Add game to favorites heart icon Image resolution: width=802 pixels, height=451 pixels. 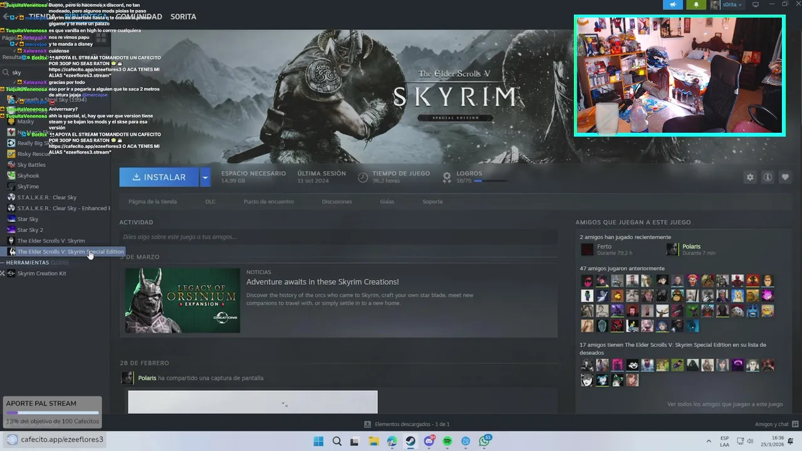click(785, 177)
